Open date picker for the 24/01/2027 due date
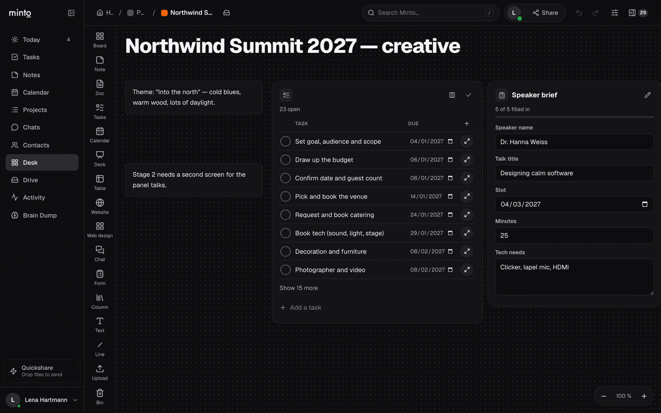This screenshot has height=413, width=661. pyautogui.click(x=450, y=215)
